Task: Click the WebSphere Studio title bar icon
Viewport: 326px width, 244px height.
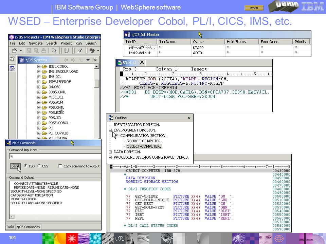Action: click(12, 37)
